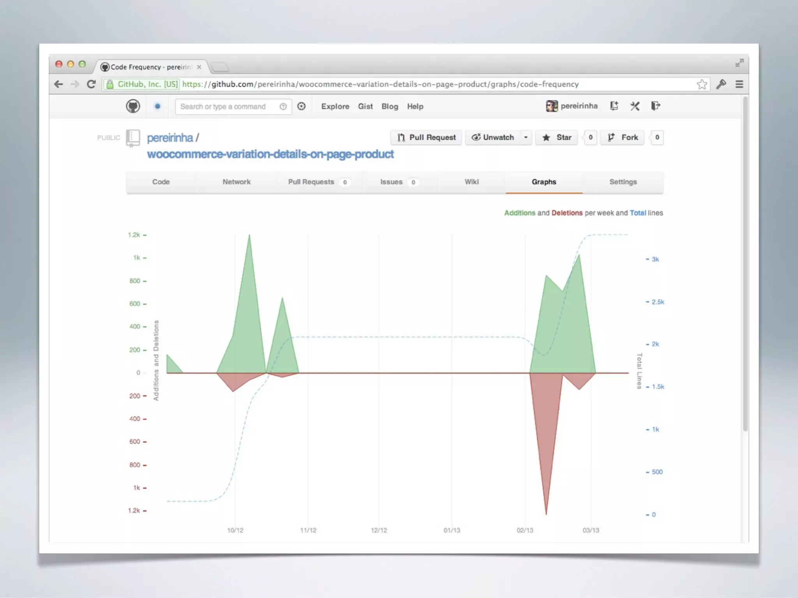The image size is (798, 598).
Task: Toggle Unwatch for this repository
Action: point(493,137)
